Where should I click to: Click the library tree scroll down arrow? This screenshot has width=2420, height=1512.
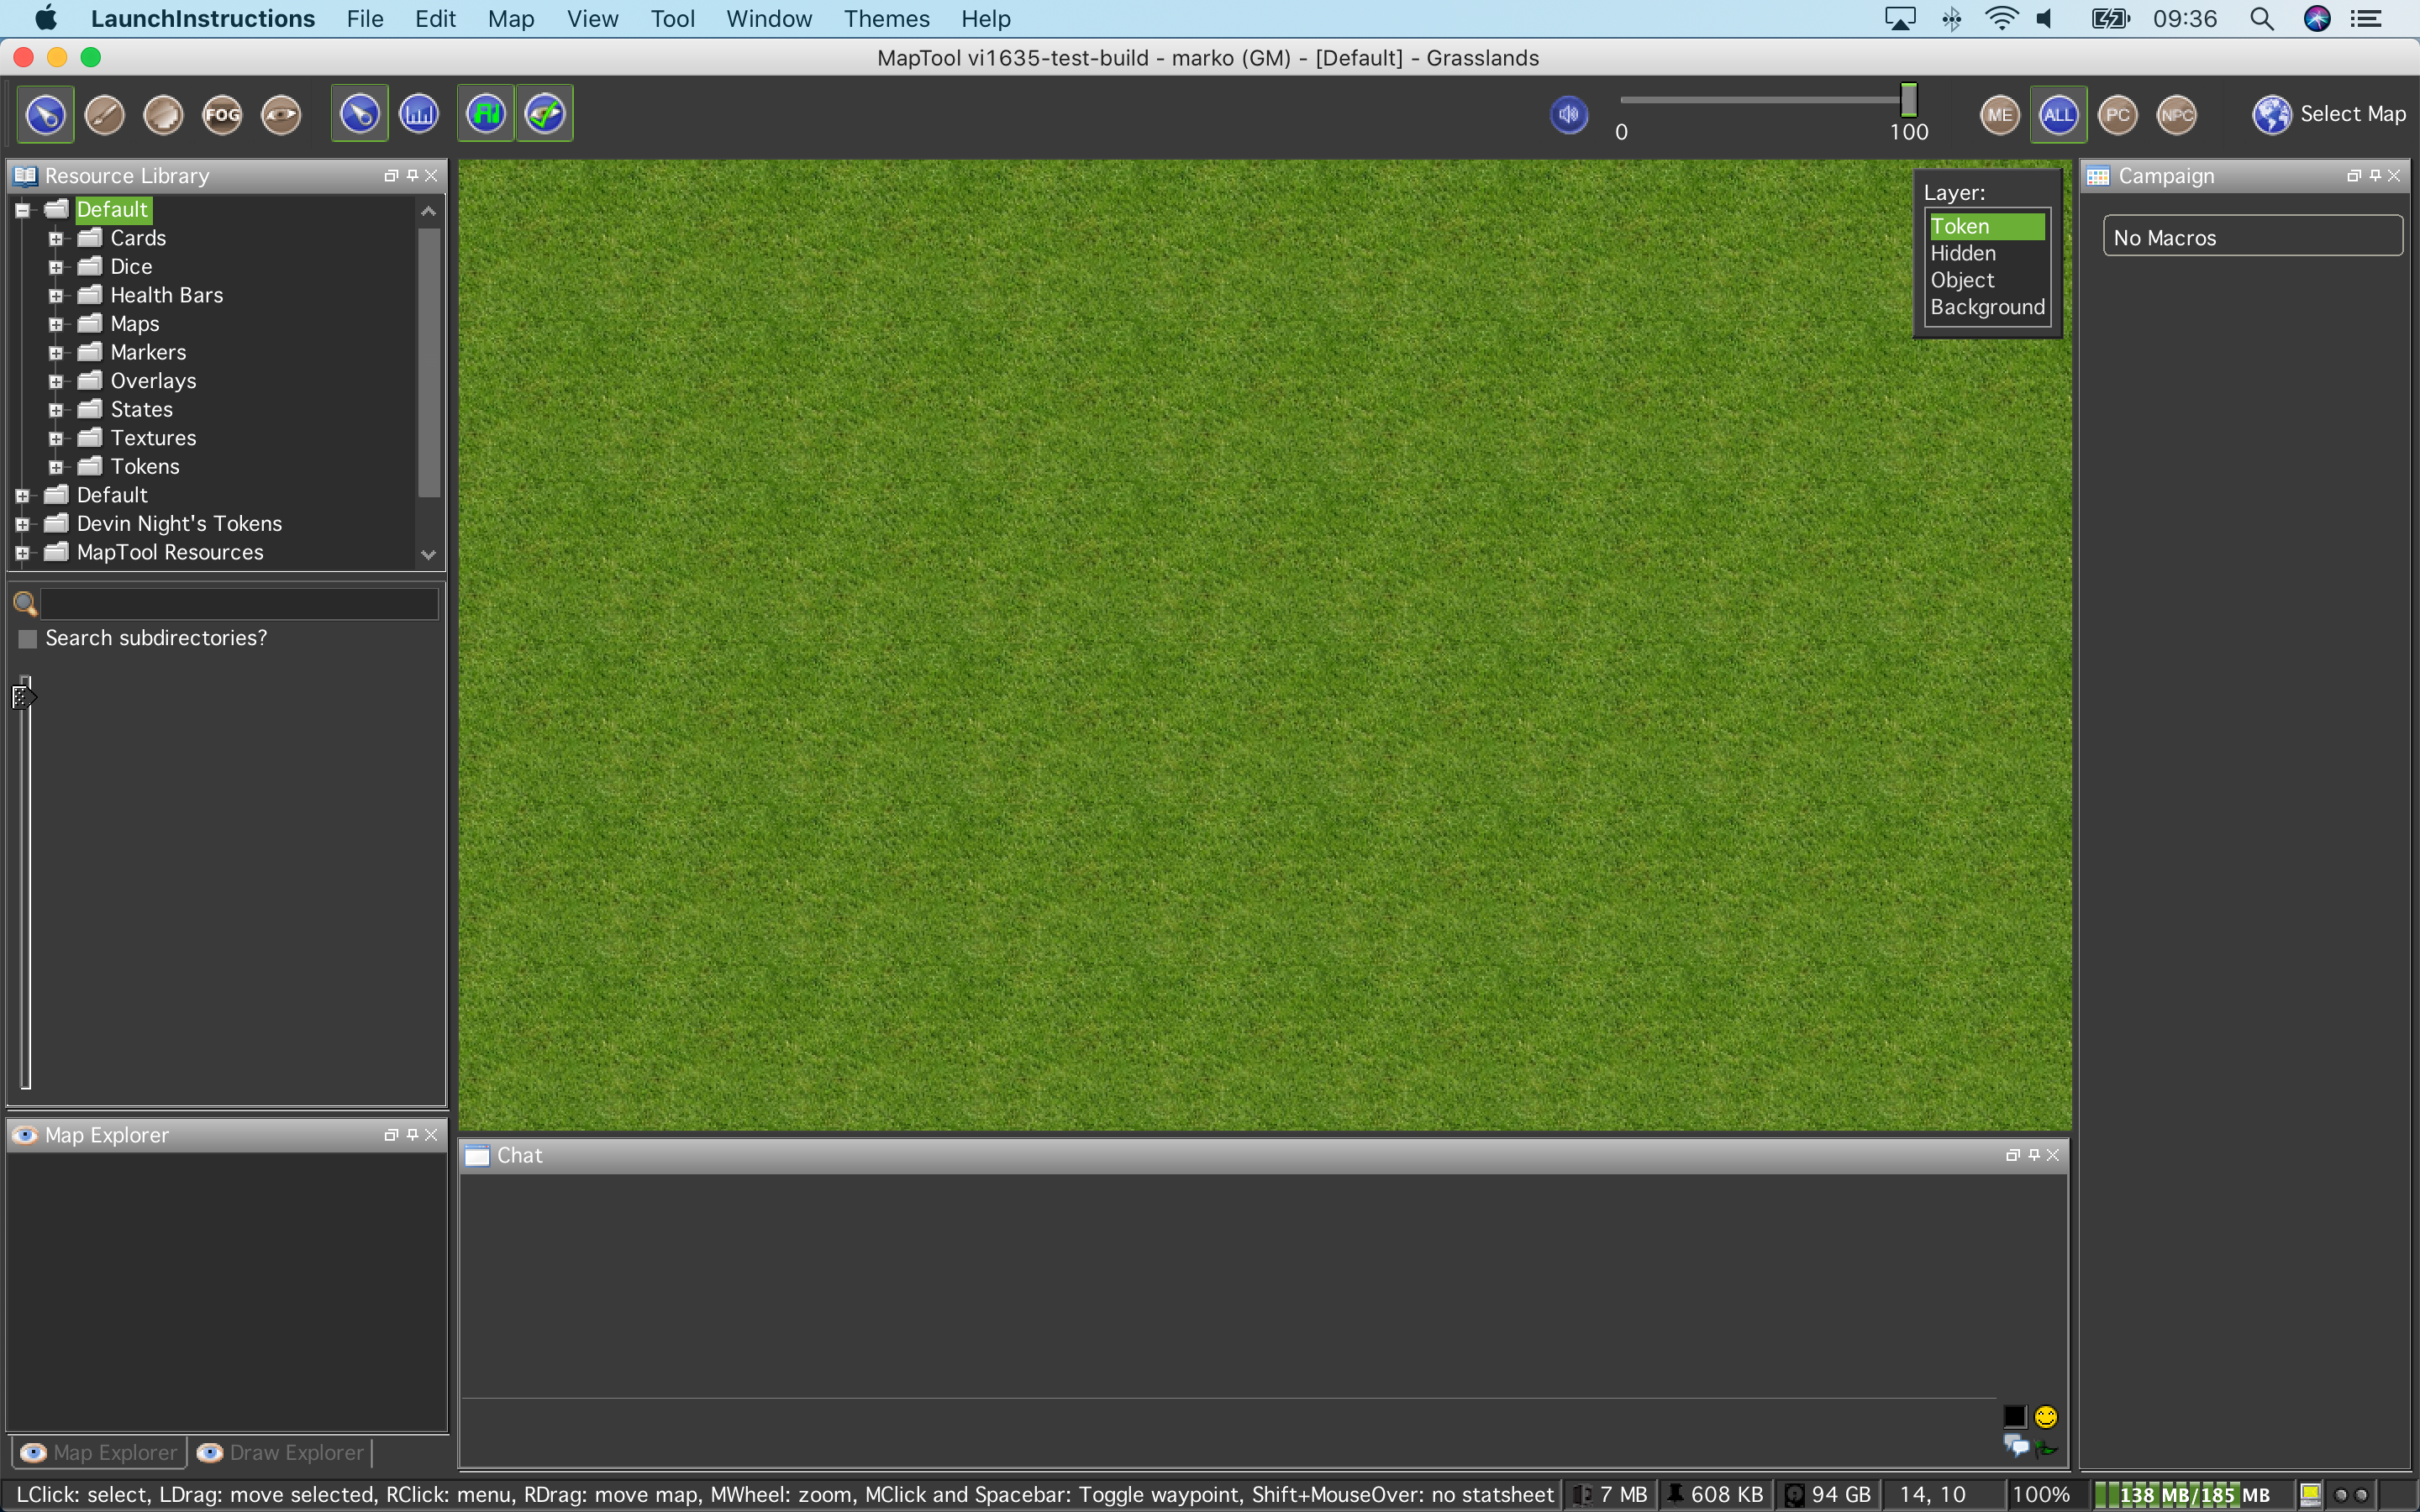pyautogui.click(x=428, y=554)
